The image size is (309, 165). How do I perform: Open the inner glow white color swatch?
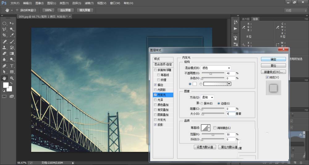pos(194,84)
